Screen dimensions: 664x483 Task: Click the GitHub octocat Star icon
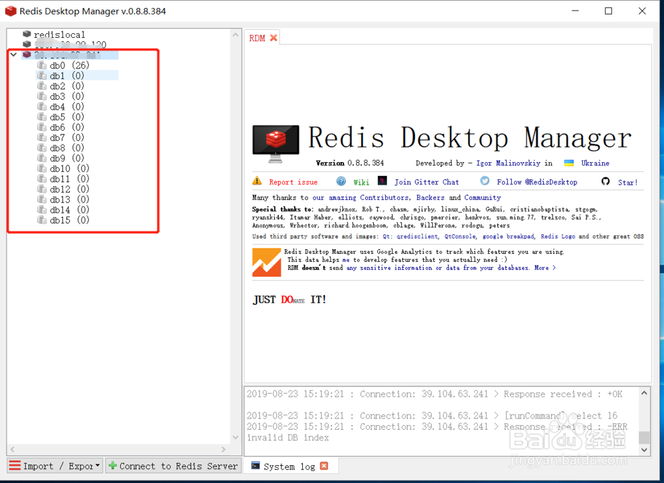(x=606, y=181)
